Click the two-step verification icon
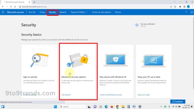This screenshot has width=194, height=109. [137, 25]
